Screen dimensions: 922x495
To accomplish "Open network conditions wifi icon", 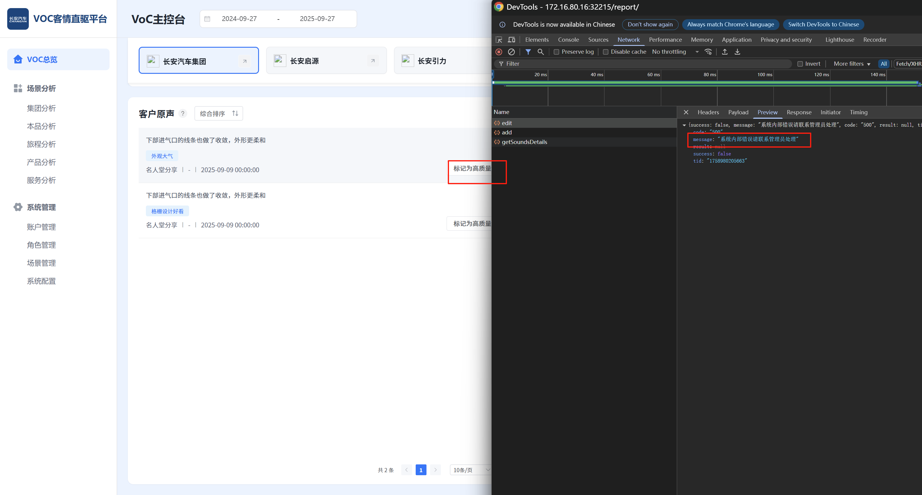I will [x=708, y=52].
